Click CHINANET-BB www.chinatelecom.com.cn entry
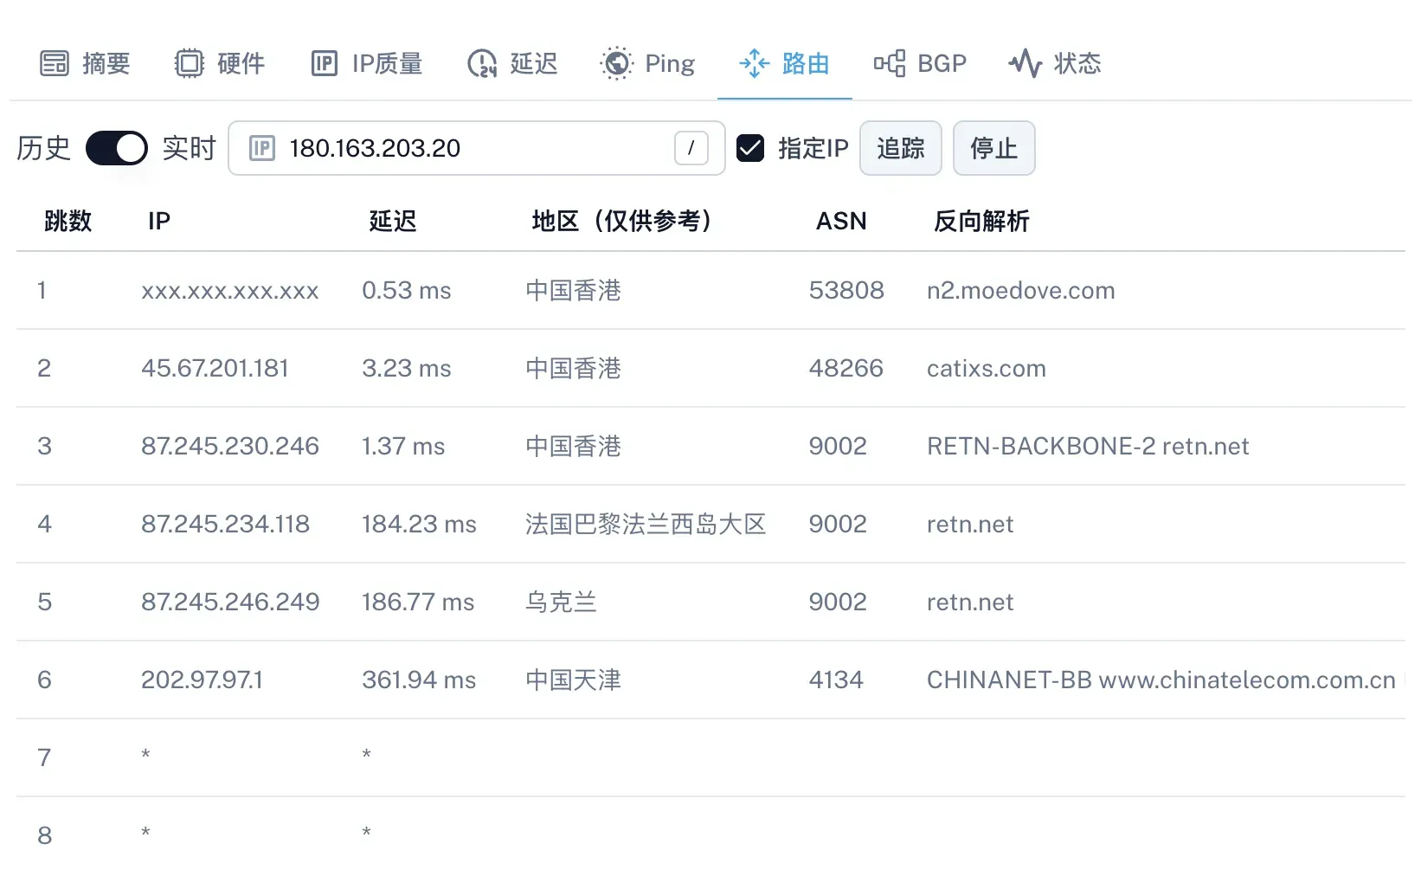 coord(1161,680)
